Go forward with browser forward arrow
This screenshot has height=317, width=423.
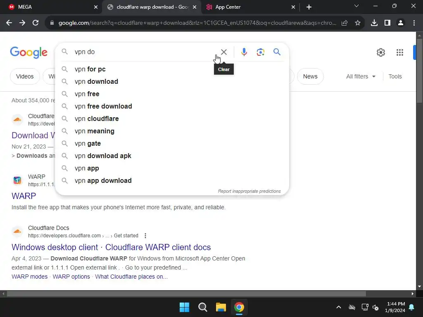click(x=22, y=23)
